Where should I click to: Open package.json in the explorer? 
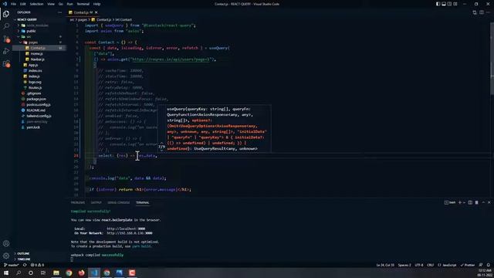[36, 99]
